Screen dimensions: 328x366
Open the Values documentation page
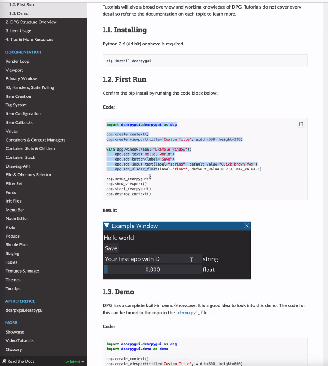point(12,131)
